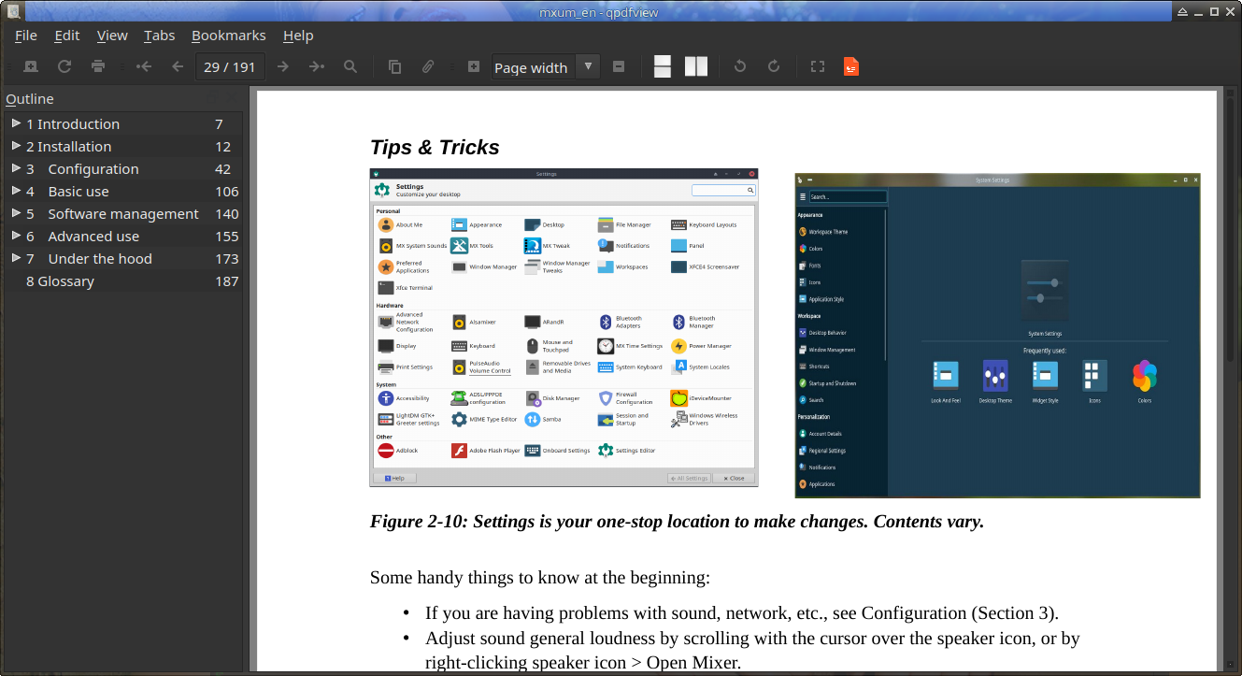Toggle continuous page layout mode

[663, 66]
